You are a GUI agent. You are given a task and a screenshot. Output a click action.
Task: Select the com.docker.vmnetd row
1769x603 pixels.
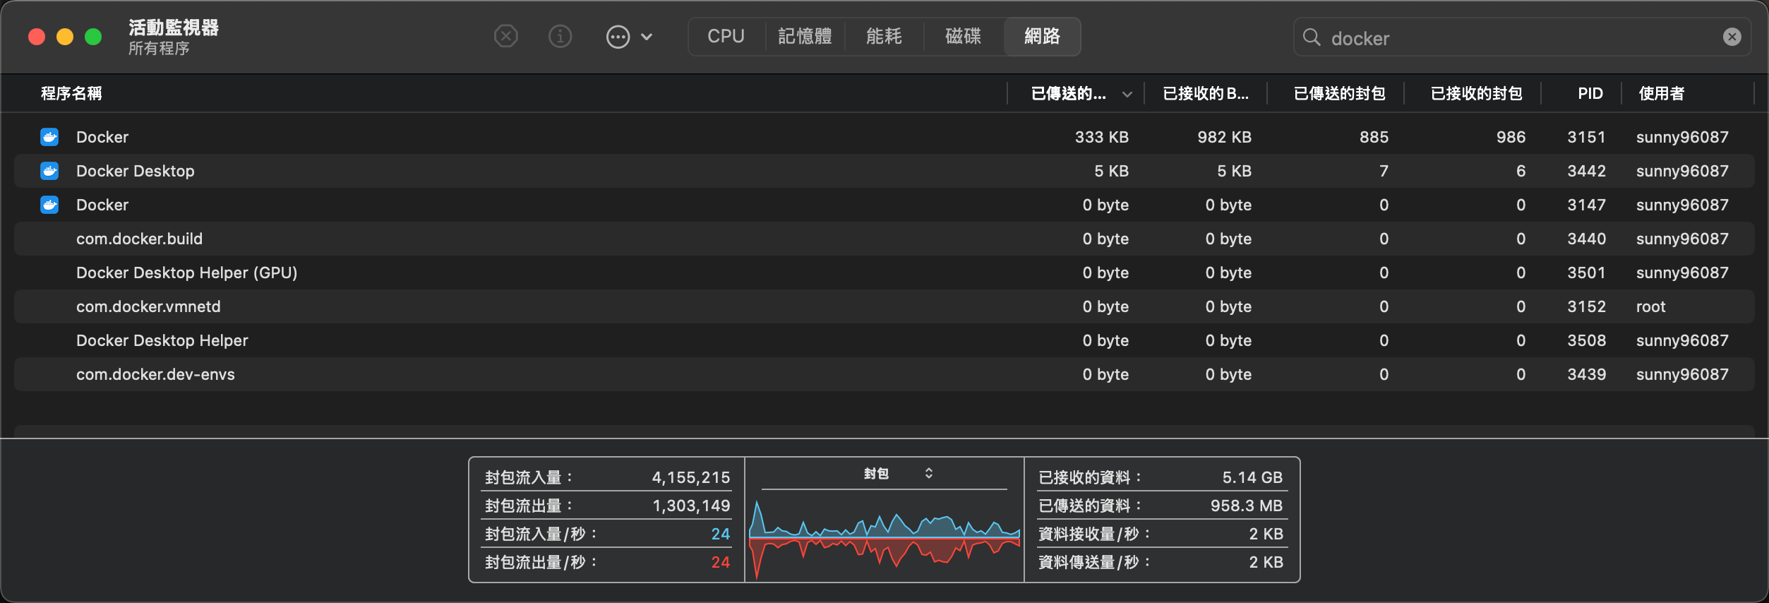point(884,306)
